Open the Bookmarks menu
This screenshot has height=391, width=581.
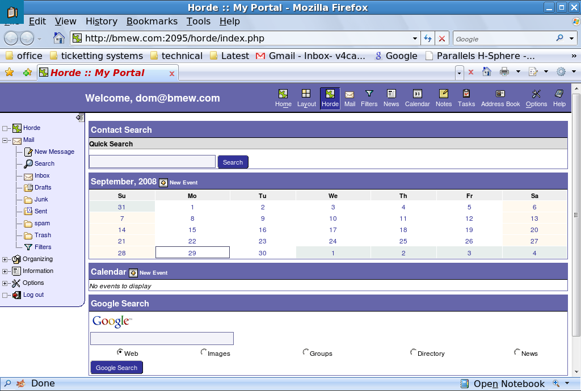(x=151, y=21)
